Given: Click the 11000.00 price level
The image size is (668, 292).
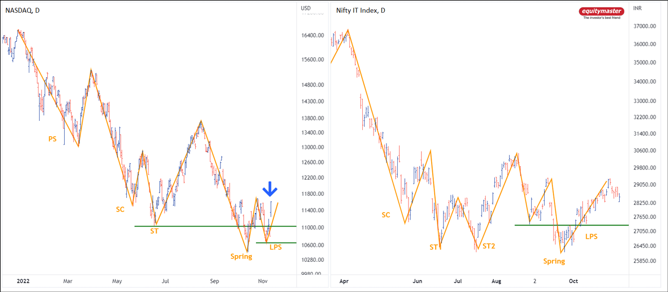Looking at the screenshot, I should tap(312, 228).
